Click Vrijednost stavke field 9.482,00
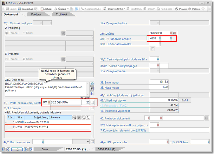215x155 pixels. [164, 100]
